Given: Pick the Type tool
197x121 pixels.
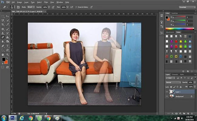Looking at the screenshot, I should (7, 46).
